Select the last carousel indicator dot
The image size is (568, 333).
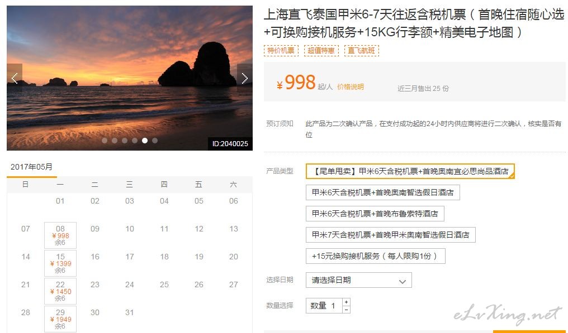coord(155,141)
